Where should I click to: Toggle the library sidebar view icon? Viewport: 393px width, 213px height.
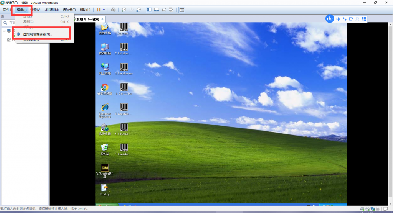click(x=149, y=10)
